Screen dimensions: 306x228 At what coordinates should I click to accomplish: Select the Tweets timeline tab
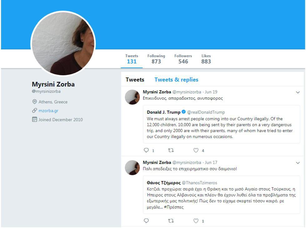click(135, 80)
